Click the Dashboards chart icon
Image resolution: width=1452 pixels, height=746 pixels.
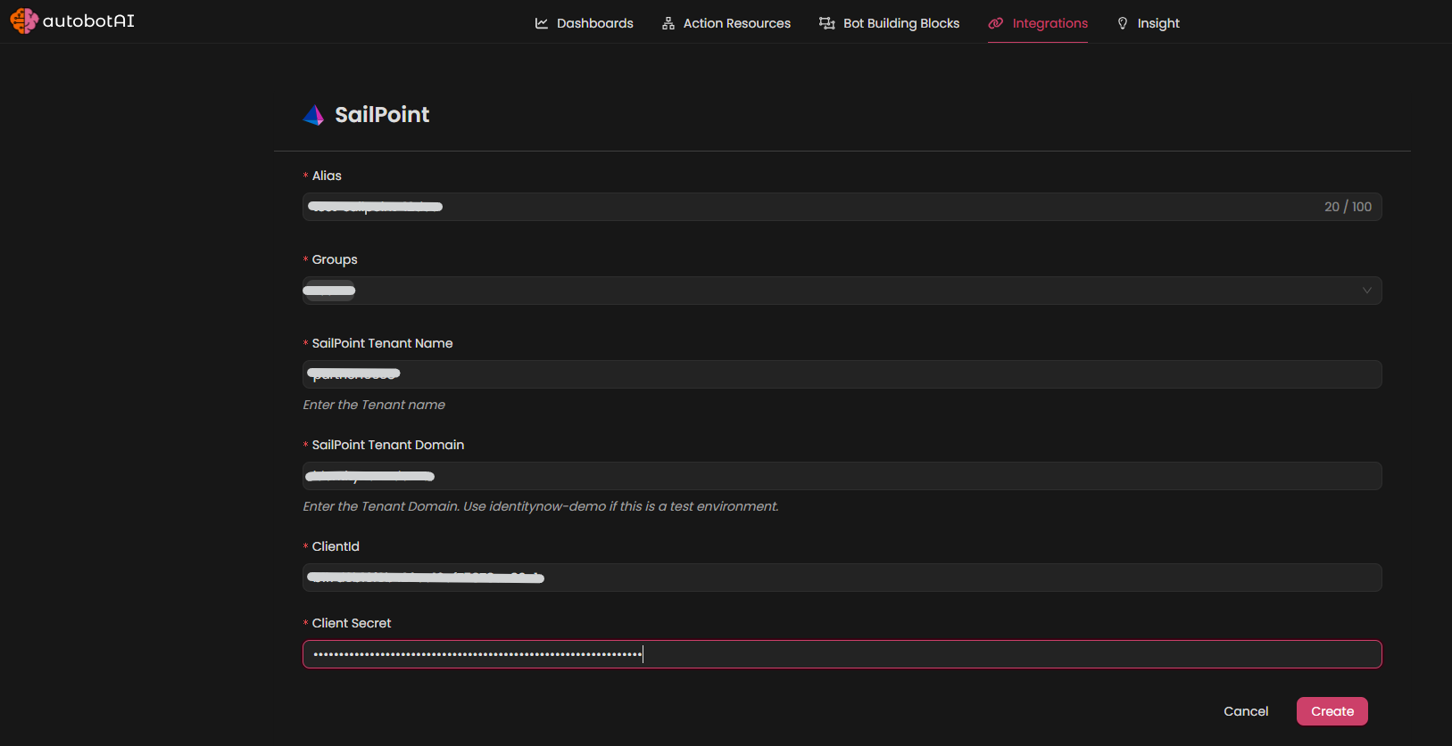coord(542,23)
